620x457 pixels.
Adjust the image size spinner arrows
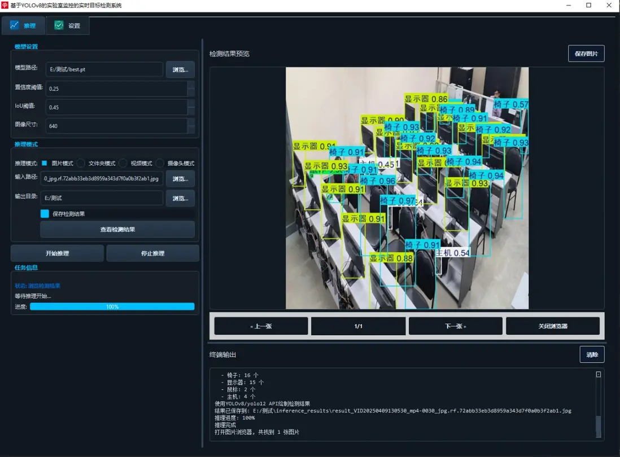click(x=191, y=126)
